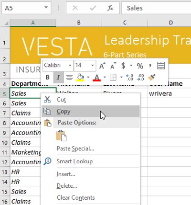The height and width of the screenshot is (205, 191).
Task: Click the Department header cell
Action: click(25, 84)
